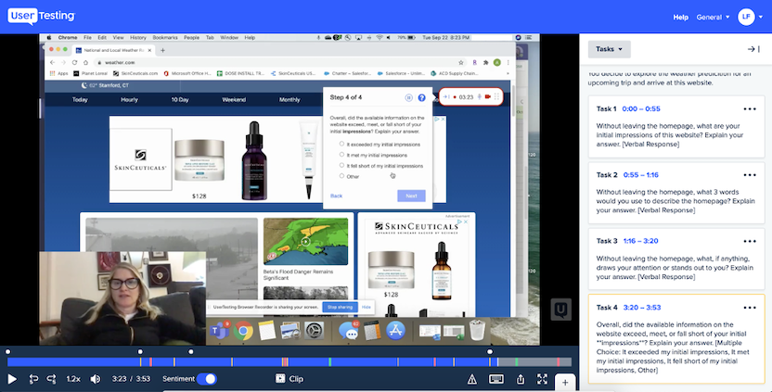This screenshot has height=392, width=772.
Task: Open the Today weather tab
Action: pyautogui.click(x=80, y=99)
